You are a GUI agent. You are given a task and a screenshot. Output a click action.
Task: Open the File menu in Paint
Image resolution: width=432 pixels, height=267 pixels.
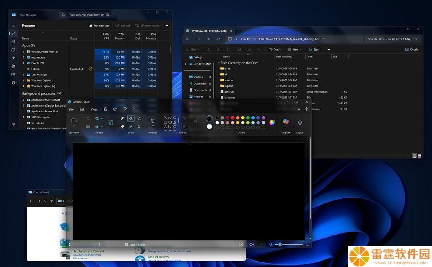pyautogui.click(x=71, y=109)
